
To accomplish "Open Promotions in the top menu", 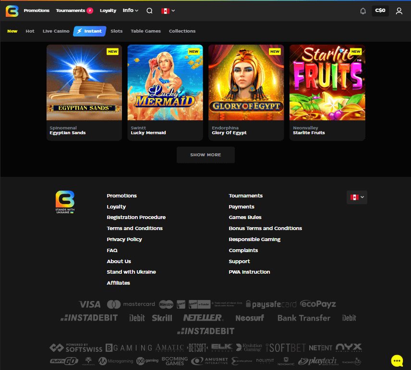I will pyautogui.click(x=36, y=11).
